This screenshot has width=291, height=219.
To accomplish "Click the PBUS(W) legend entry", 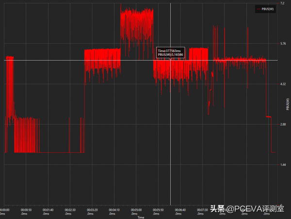I will [268, 9].
